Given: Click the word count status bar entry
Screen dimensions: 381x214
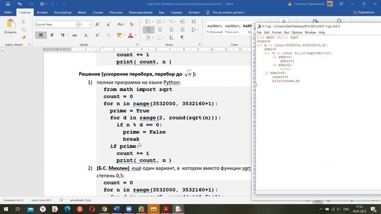Looking at the screenshot, I should [x=41, y=200].
